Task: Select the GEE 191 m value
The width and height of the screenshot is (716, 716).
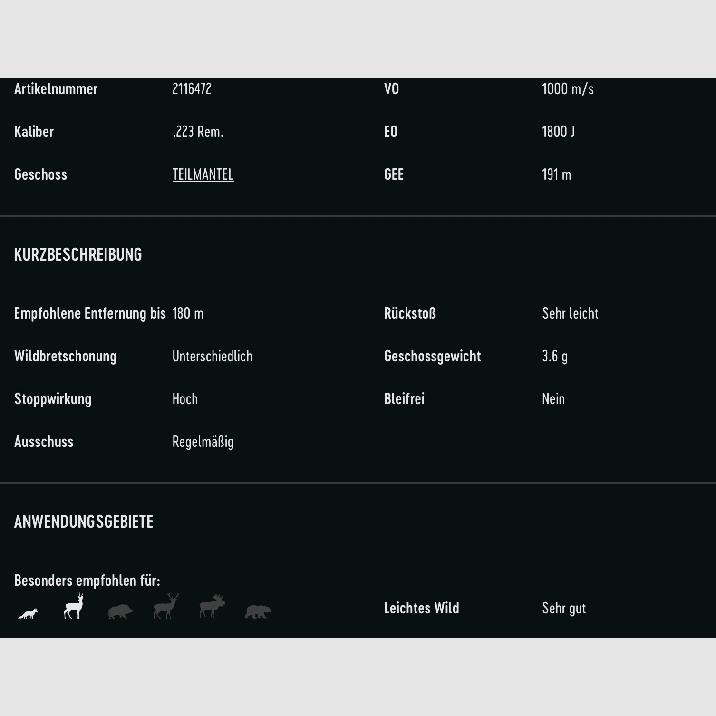Action: 556,174
